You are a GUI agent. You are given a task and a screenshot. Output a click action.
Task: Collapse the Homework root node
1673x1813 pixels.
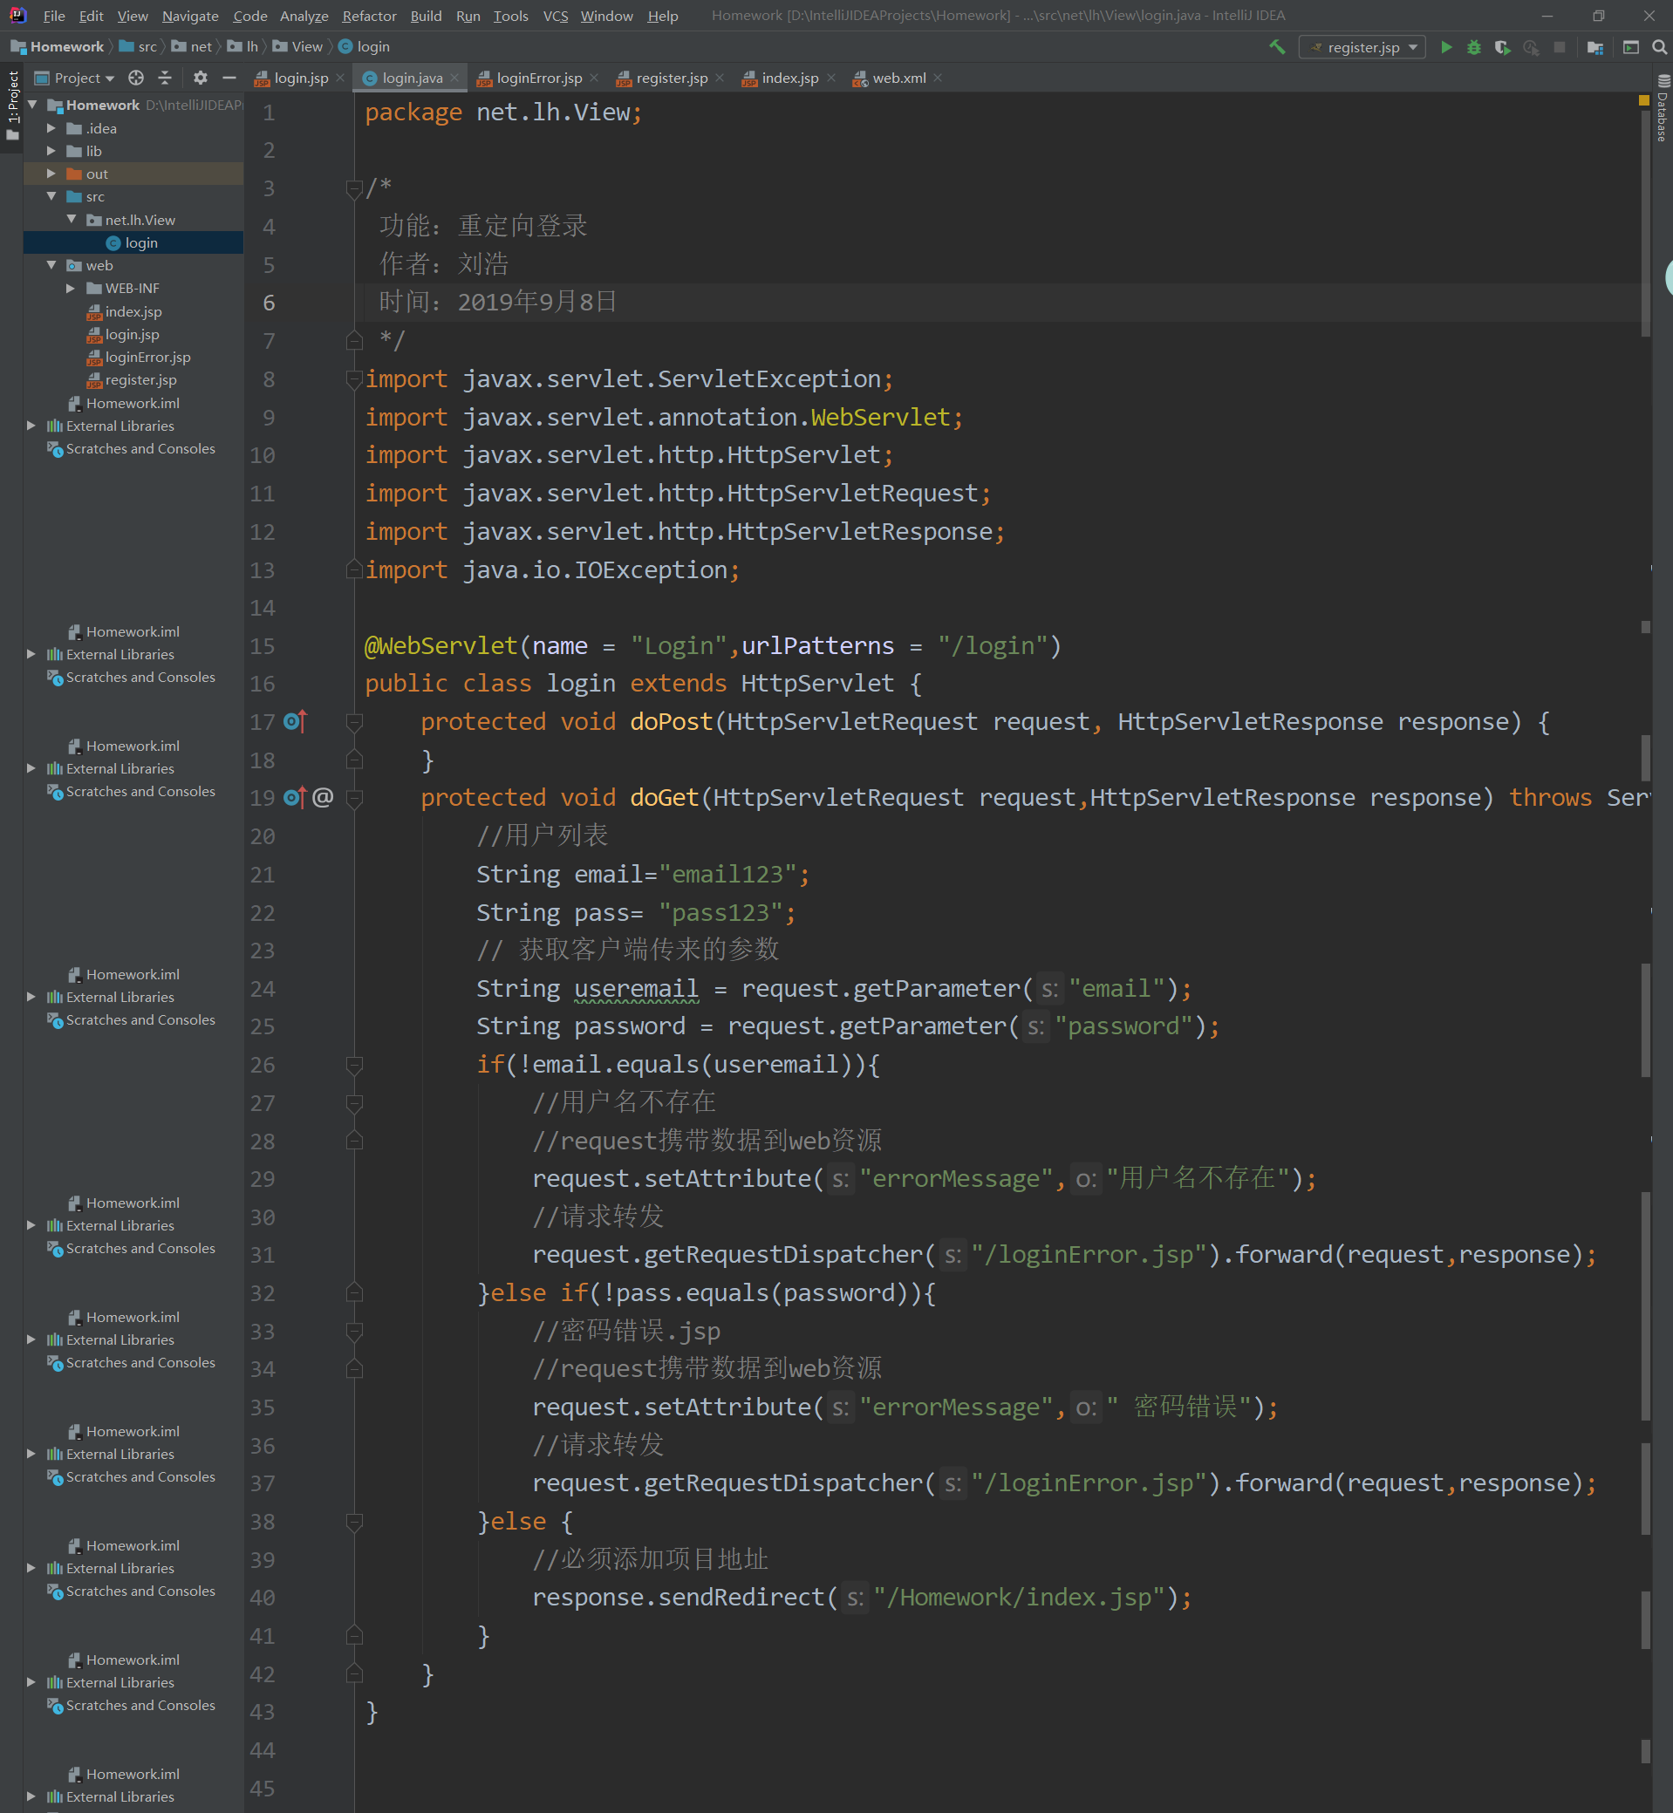(x=32, y=105)
